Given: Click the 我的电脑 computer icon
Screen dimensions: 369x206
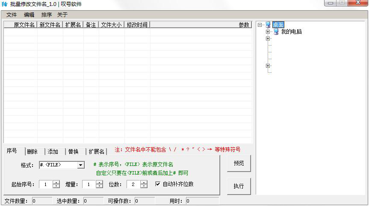Looking at the screenshot, I should (276, 31).
